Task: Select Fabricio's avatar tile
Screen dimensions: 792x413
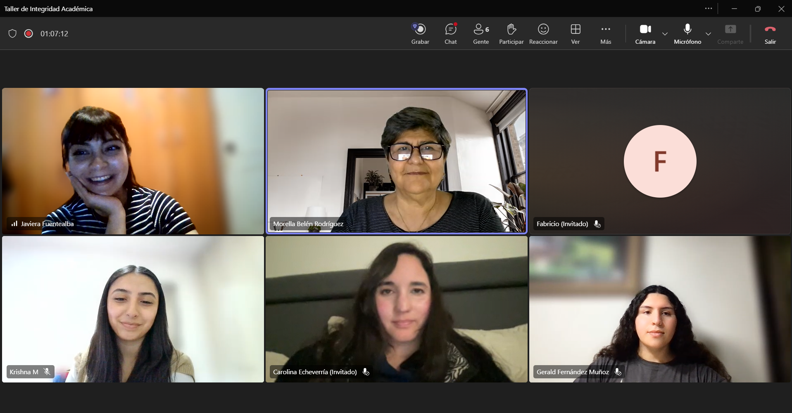Action: click(660, 161)
